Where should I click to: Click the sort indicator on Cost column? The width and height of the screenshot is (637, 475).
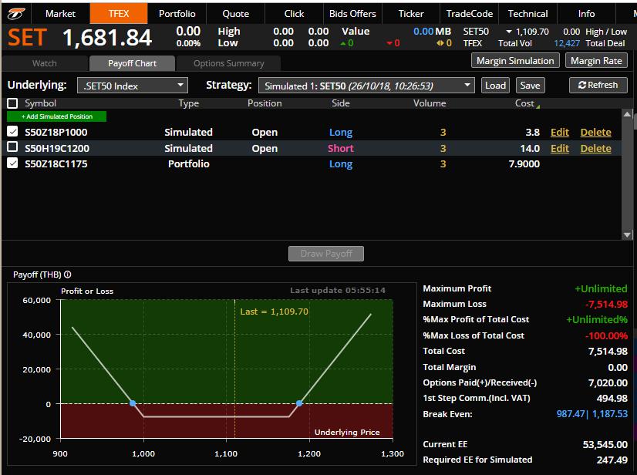538,106
